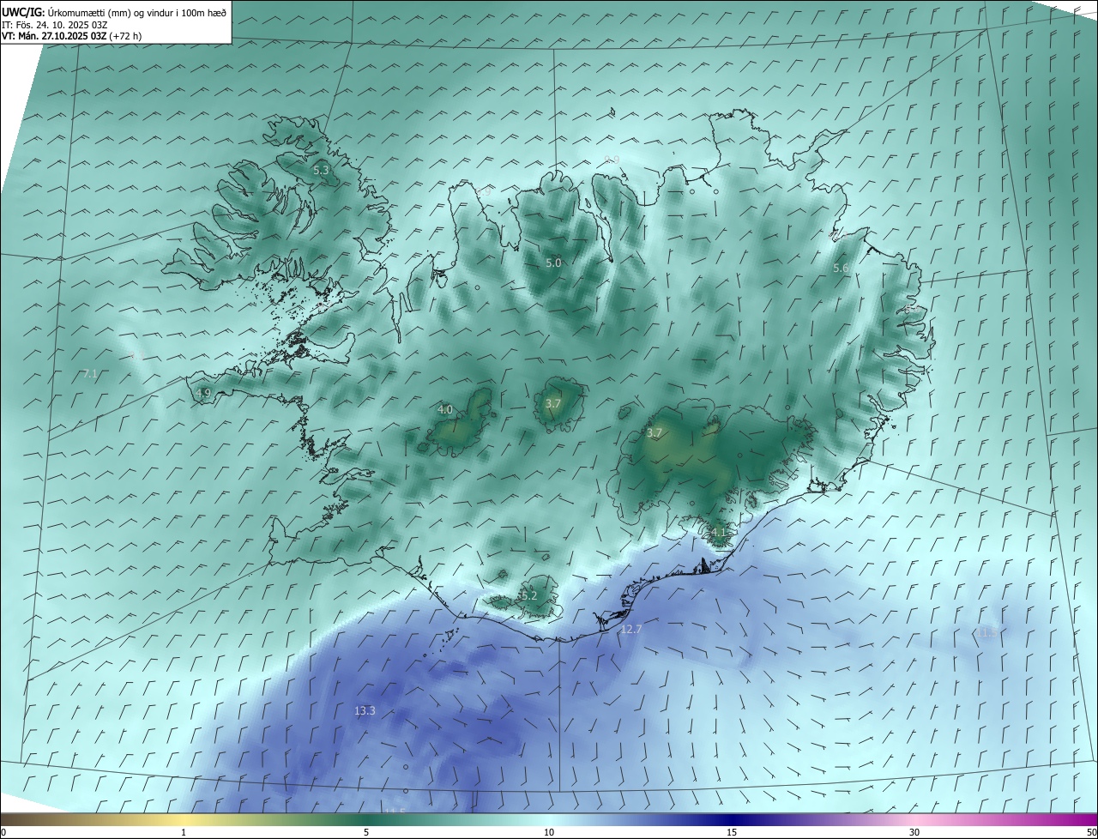Click the 7.1 value over the western sea
Screen dimensions: 1098x839
(90, 374)
